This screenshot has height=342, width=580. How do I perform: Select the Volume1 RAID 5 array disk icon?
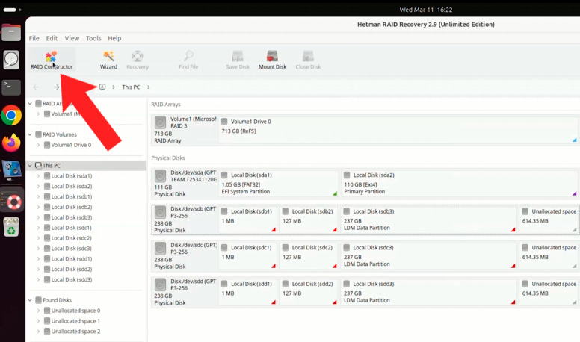click(160, 122)
